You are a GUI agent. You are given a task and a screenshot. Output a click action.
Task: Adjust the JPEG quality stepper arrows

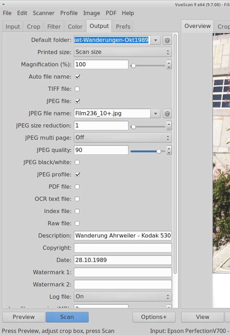tap(169, 150)
